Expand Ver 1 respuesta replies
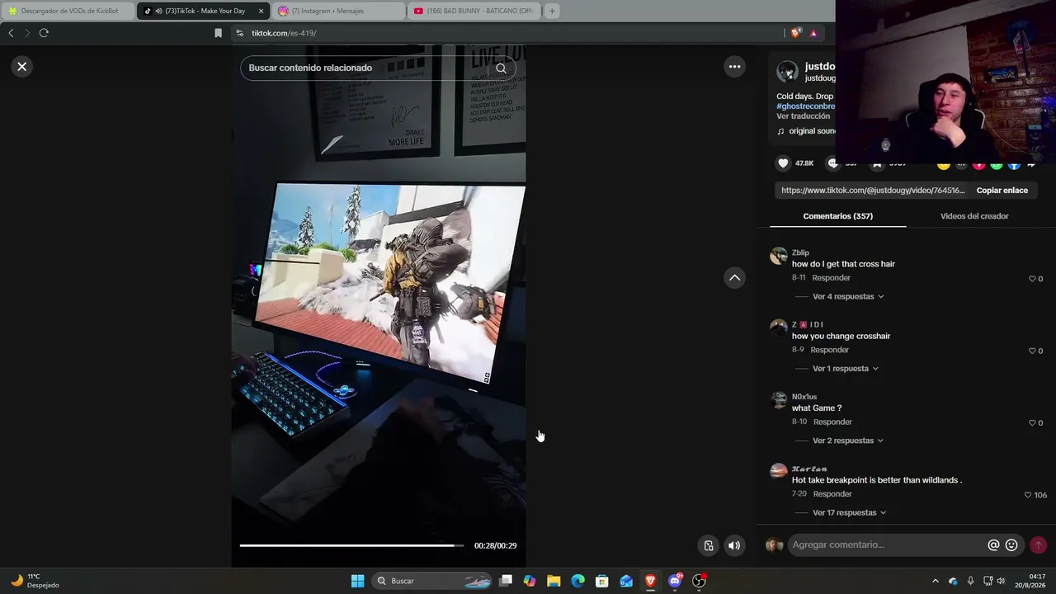1056x594 pixels. tap(846, 369)
